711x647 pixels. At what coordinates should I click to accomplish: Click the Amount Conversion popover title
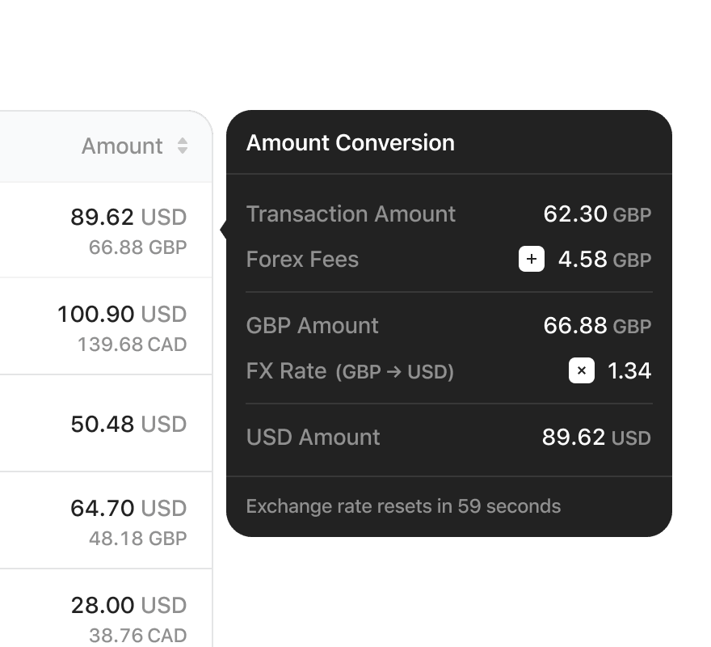tap(350, 143)
